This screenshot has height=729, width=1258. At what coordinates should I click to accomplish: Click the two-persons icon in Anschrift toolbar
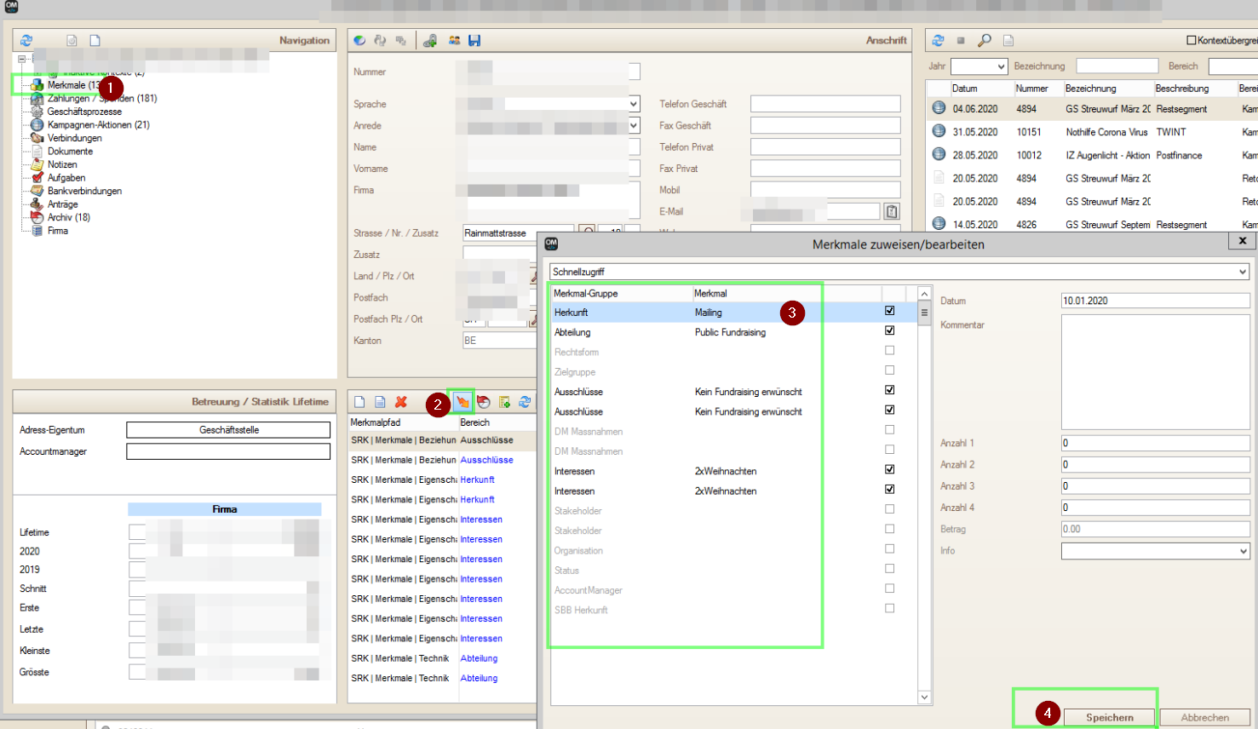[454, 40]
